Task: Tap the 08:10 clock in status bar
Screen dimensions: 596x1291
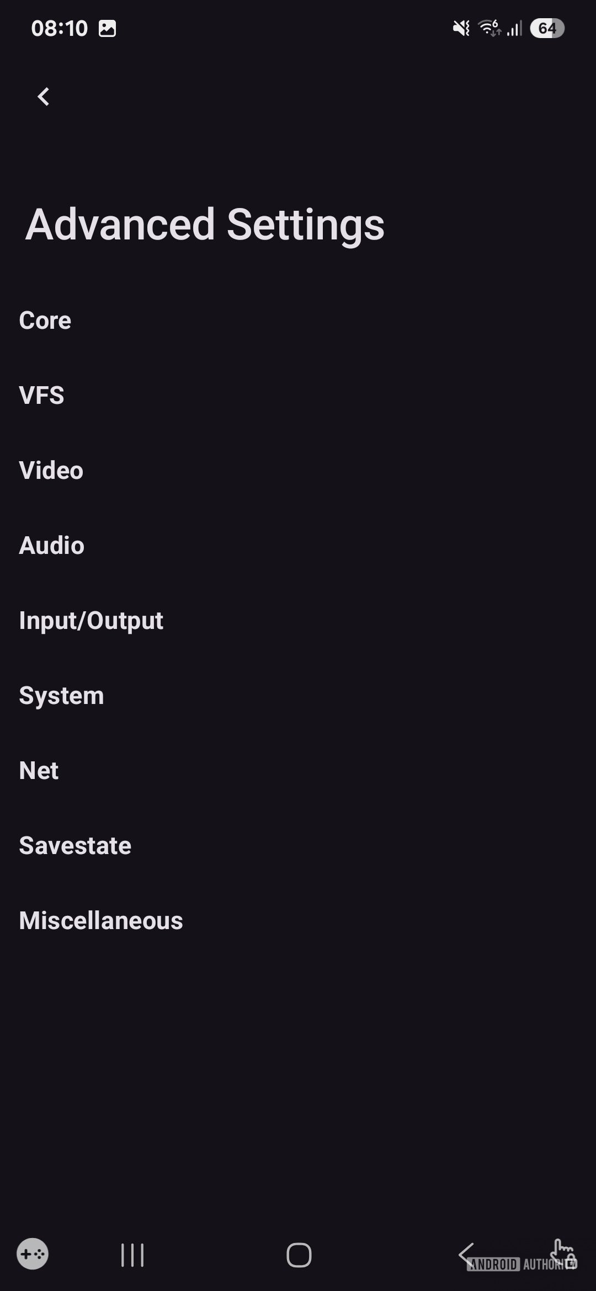Action: tap(60, 28)
